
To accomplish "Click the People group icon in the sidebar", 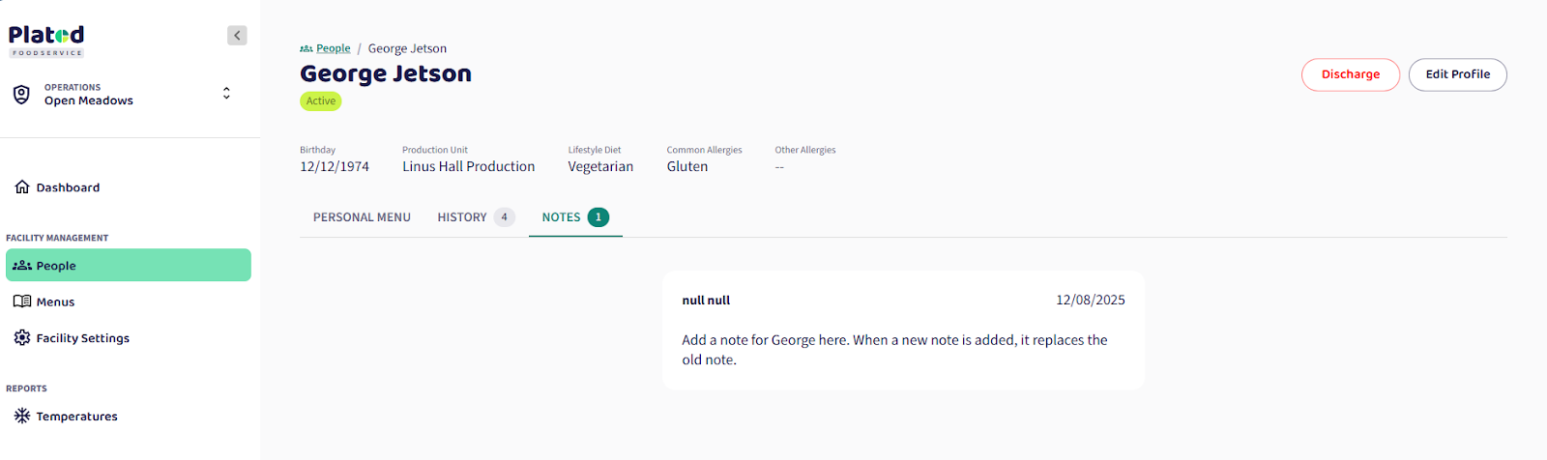I will point(22,266).
